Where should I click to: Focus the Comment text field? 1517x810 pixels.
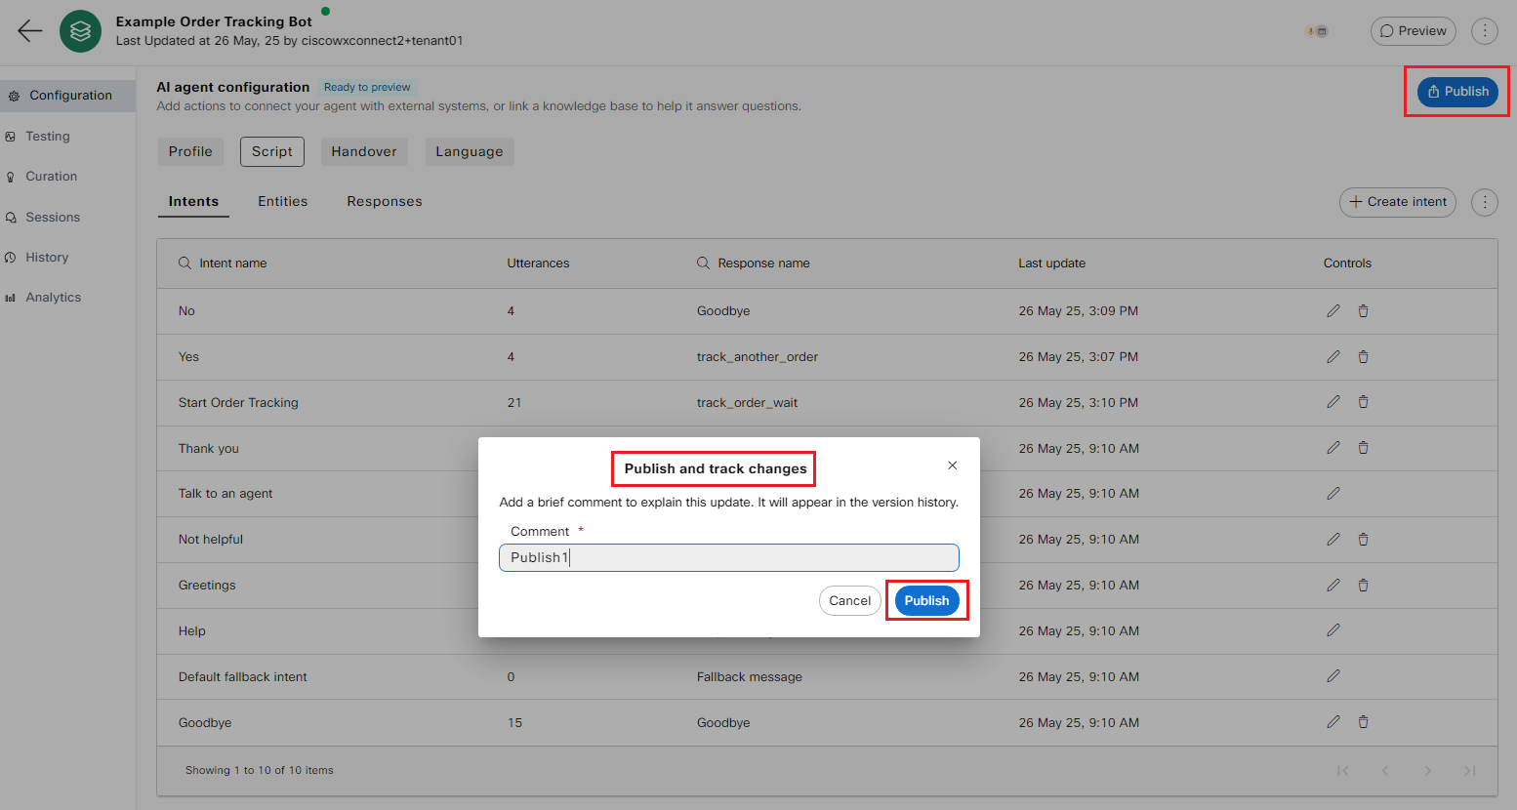[728, 558]
